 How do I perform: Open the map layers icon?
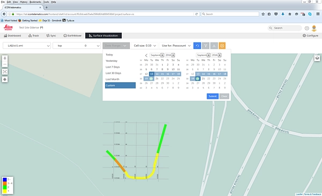point(317,58)
